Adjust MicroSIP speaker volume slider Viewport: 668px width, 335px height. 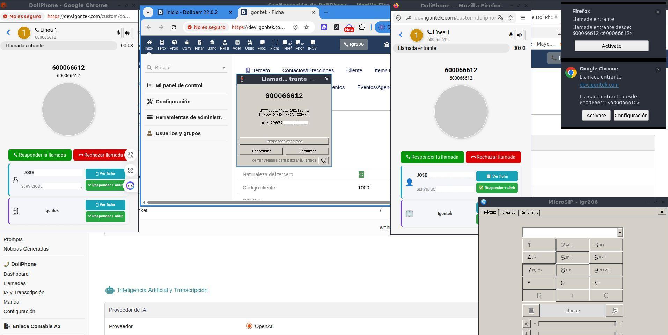577,324
